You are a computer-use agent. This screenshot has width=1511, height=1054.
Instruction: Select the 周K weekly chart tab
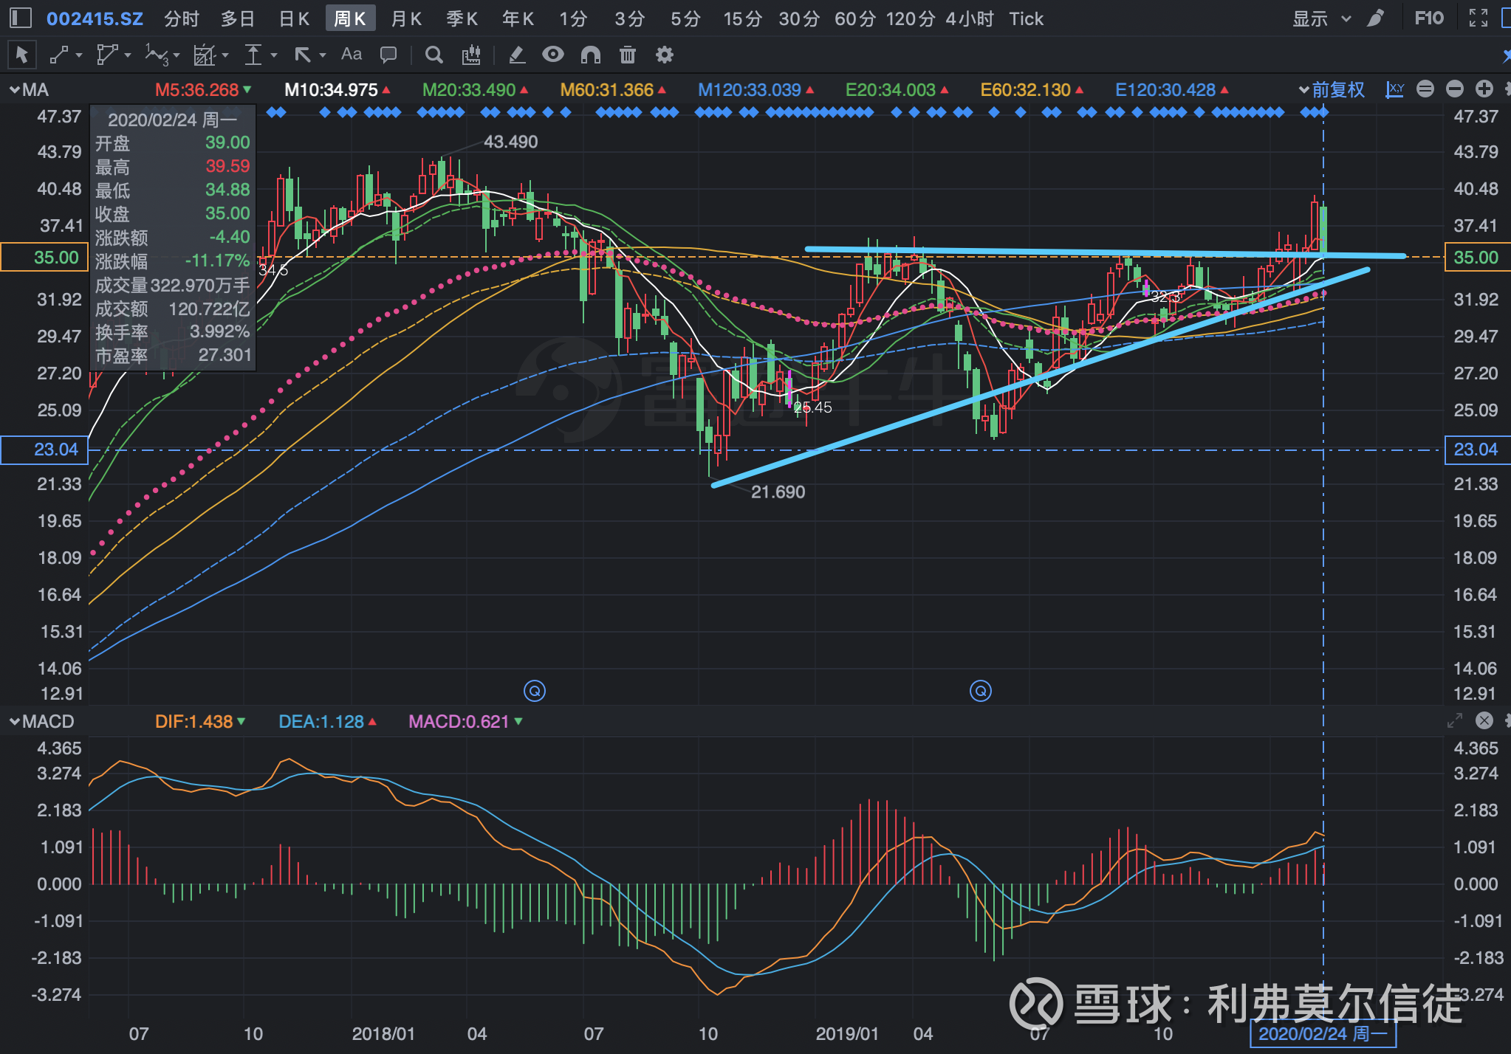pyautogui.click(x=350, y=18)
